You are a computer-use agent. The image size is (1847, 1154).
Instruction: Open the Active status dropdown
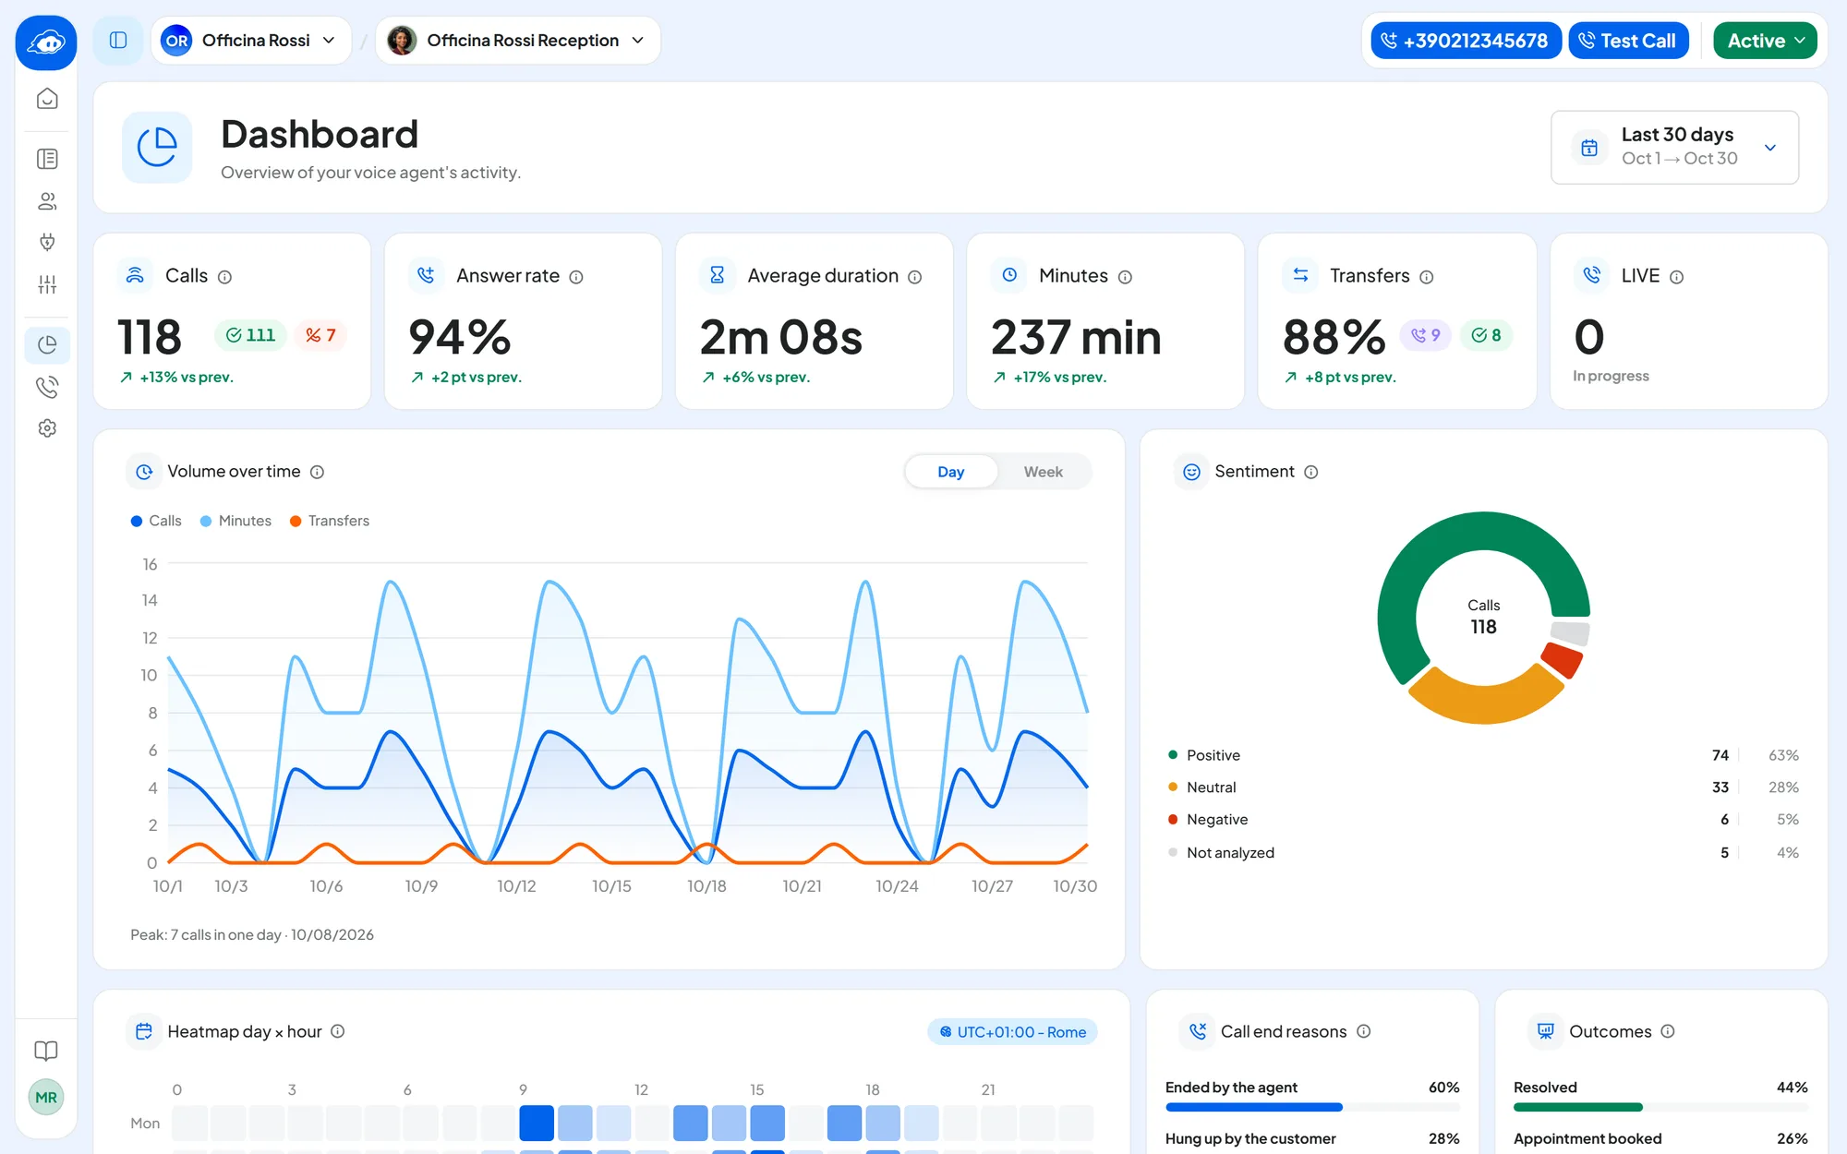(1765, 41)
